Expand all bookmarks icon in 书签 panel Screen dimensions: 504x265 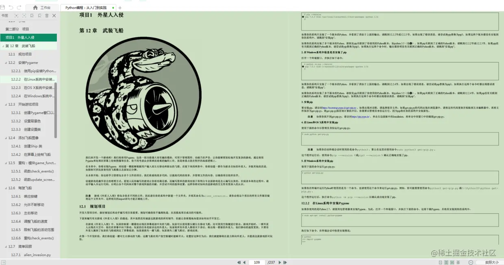pos(16,15)
